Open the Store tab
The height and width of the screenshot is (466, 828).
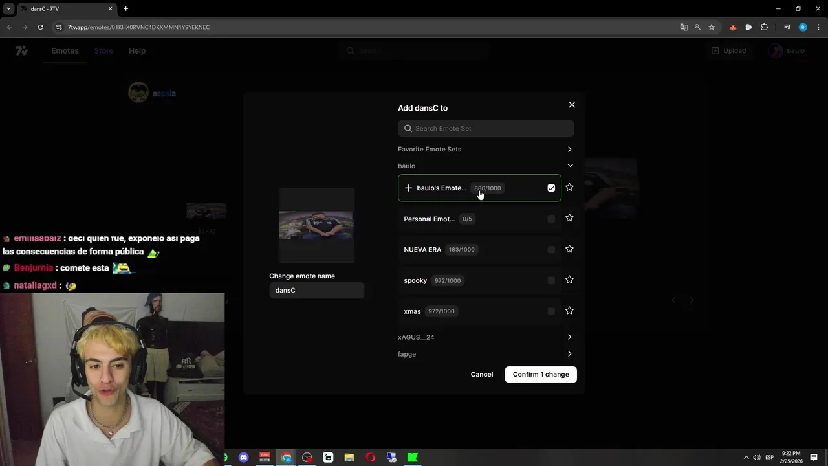(x=103, y=50)
